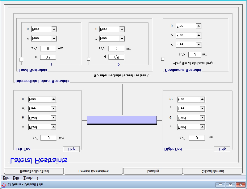The image size is (247, 189).
Task: Click the z/S field in Local Restraint 2
Action: pyautogui.click(x=116, y=49)
